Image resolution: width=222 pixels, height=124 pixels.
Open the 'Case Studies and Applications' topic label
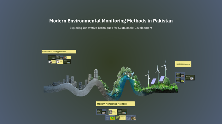pyautogui.click(x=59, y=52)
